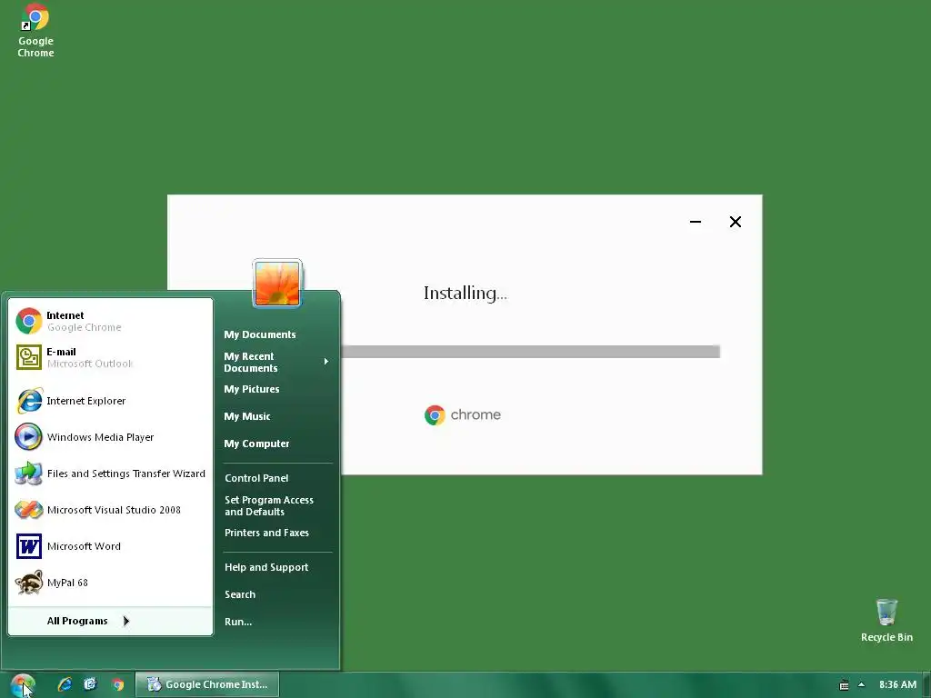Click the "Internet Explorer" label in Start menu
Viewport: 931px width, 698px height.
[x=86, y=401]
